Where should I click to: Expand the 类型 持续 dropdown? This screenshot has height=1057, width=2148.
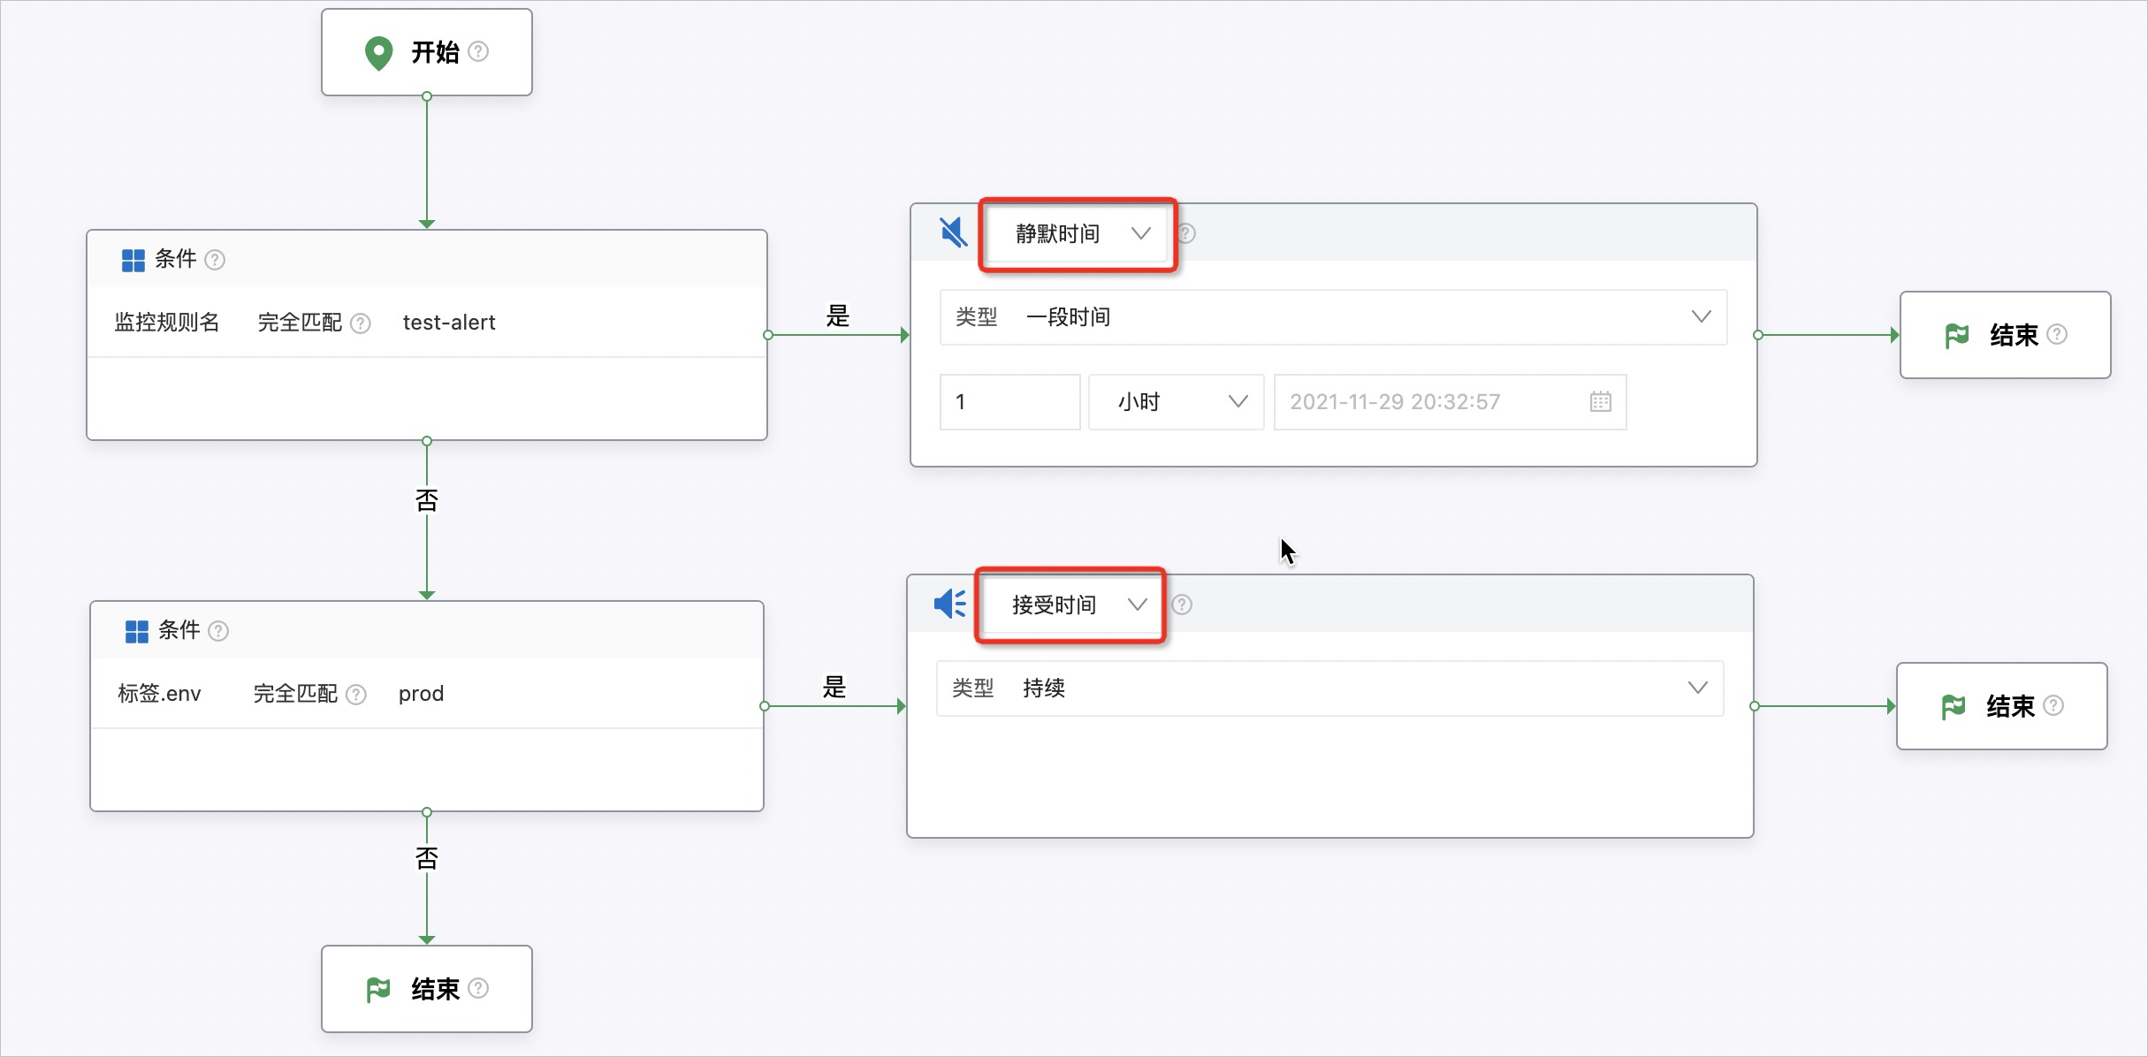click(1329, 688)
